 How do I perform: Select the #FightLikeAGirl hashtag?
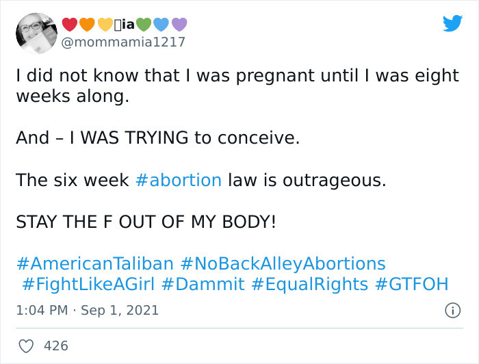[x=89, y=285]
